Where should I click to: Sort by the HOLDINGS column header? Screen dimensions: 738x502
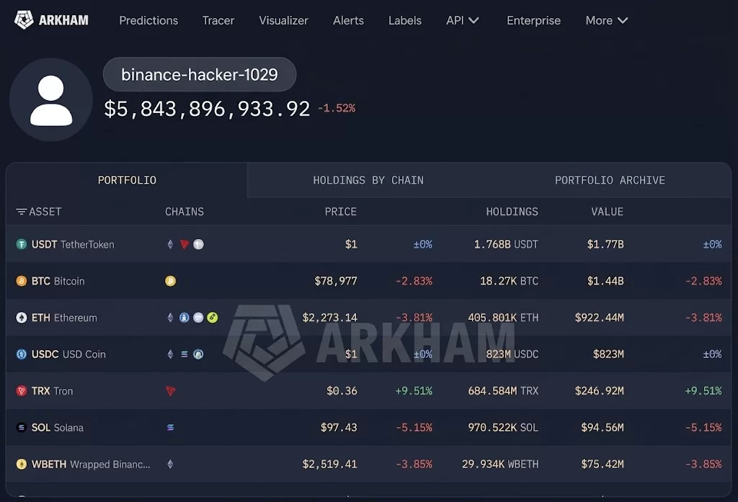click(512, 212)
